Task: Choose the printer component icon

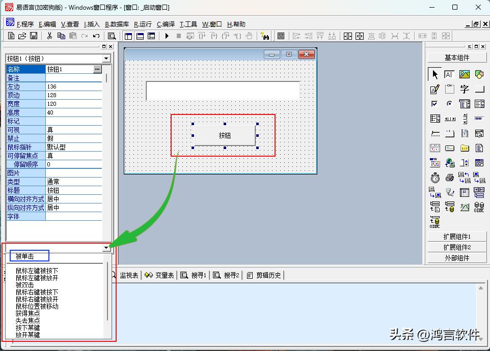Action: [449, 178]
